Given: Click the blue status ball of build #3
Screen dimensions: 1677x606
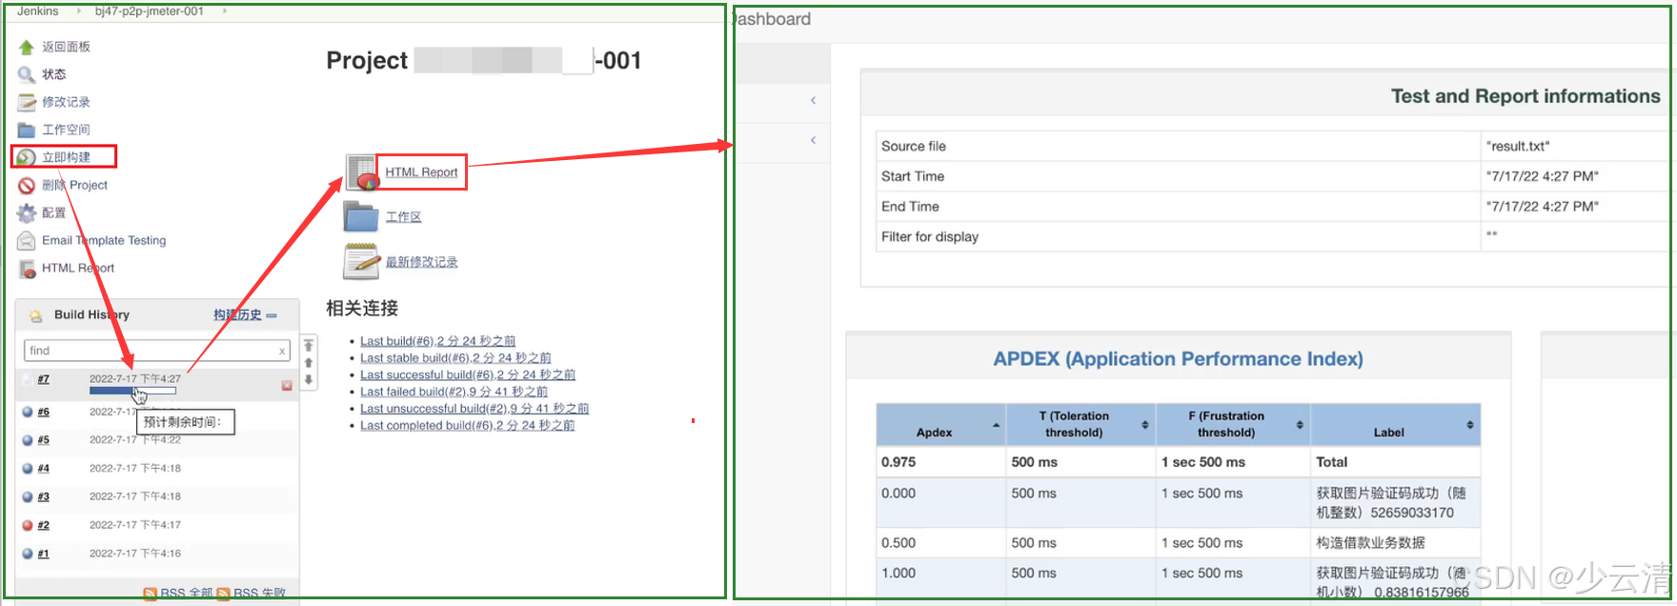Looking at the screenshot, I should point(28,497).
